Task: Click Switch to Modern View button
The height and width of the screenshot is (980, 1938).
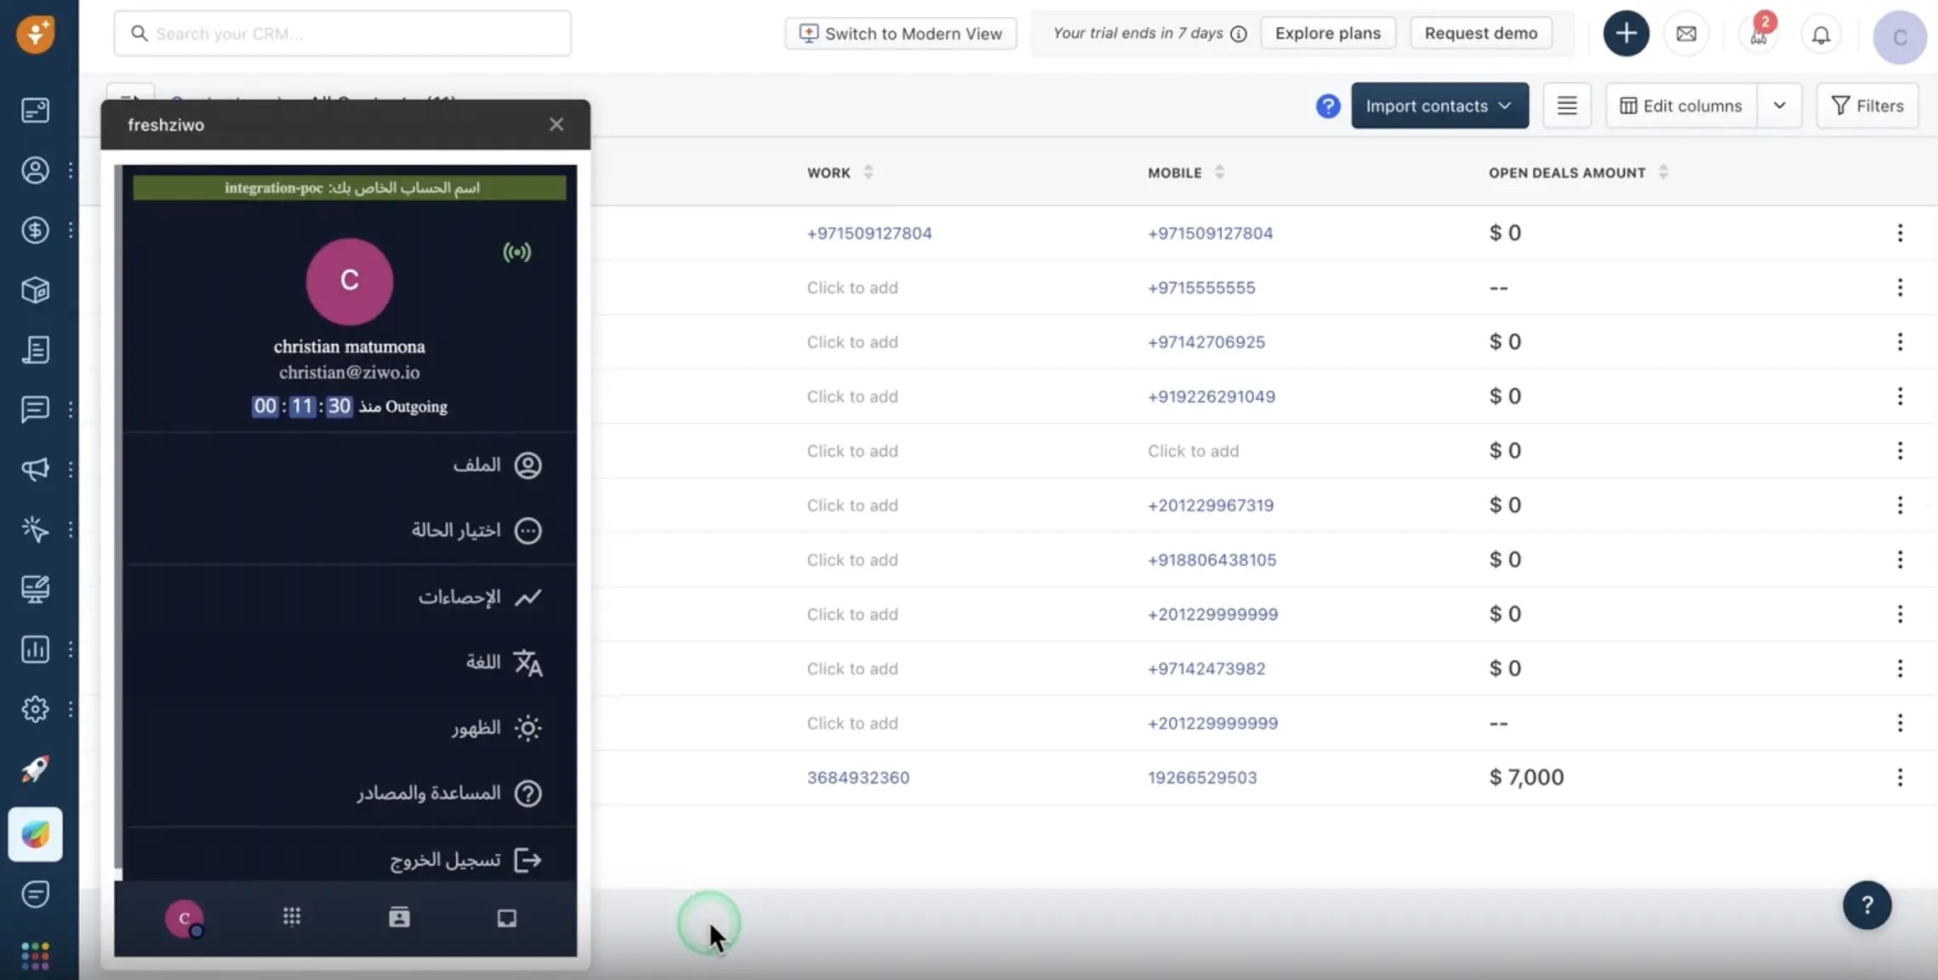Action: pos(900,33)
